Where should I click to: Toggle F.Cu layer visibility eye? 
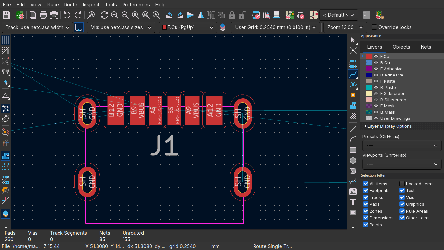coord(376,56)
